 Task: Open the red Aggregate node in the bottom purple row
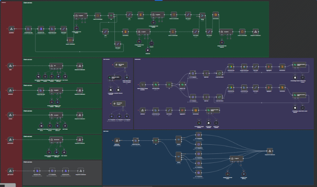(x=182, y=110)
